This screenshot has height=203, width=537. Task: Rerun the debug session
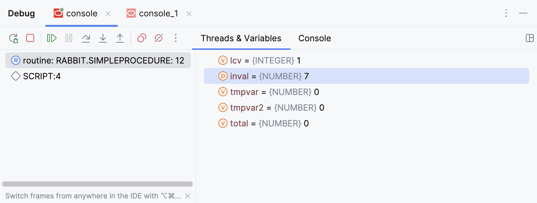click(14, 38)
